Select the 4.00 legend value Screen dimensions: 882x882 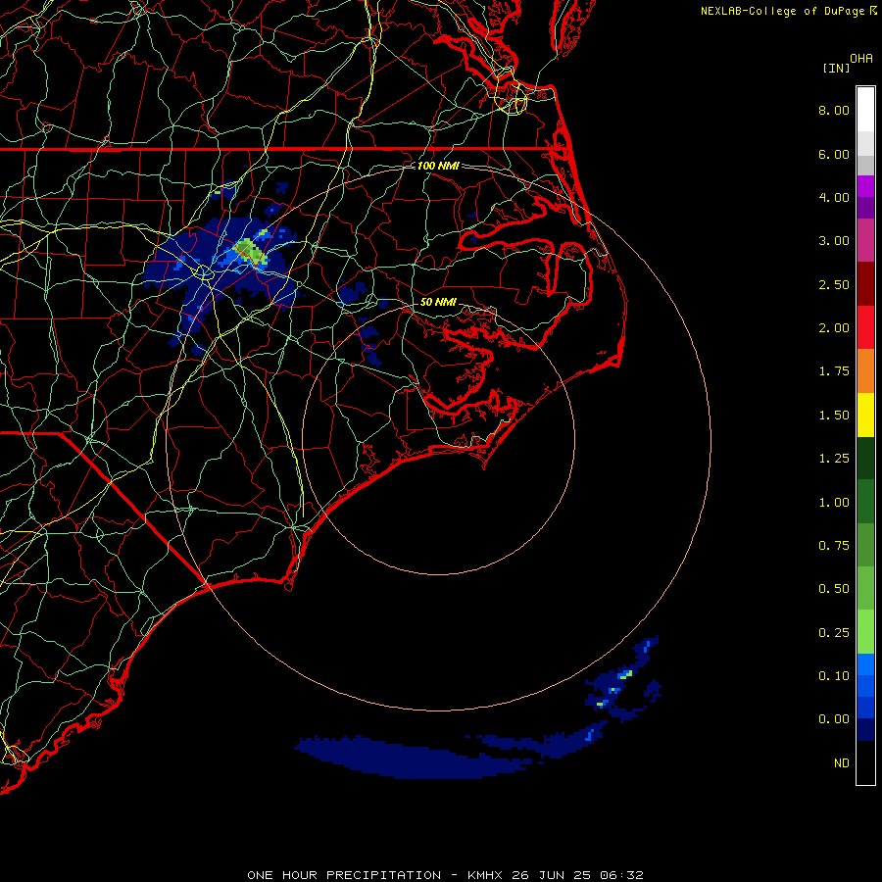834,197
